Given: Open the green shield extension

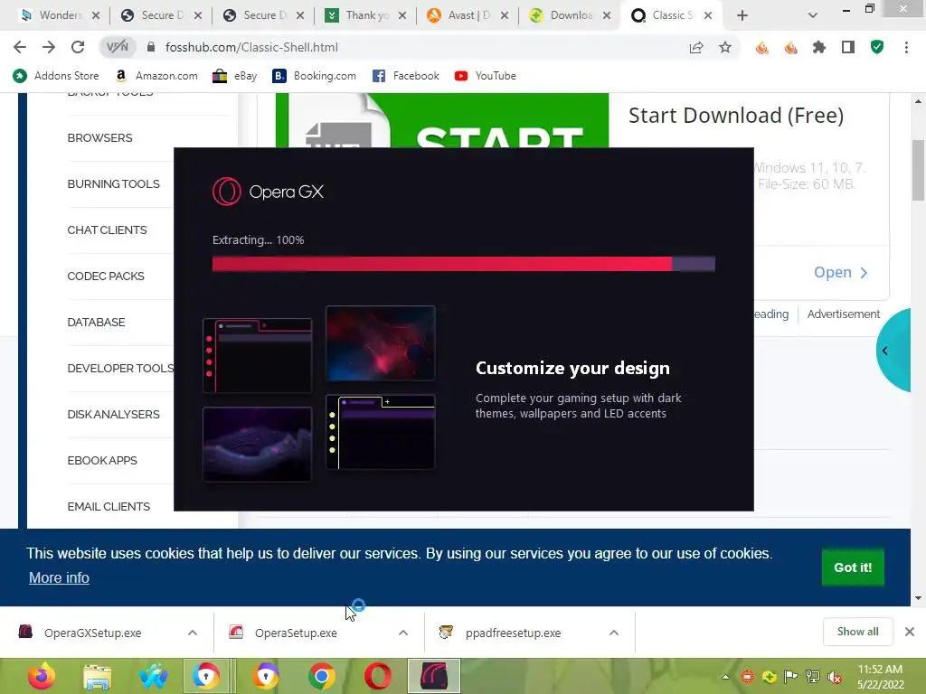Looking at the screenshot, I should 877,47.
